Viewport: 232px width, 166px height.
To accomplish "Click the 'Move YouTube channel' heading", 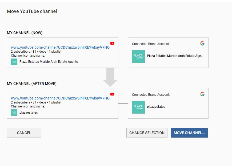I will [32, 11].
